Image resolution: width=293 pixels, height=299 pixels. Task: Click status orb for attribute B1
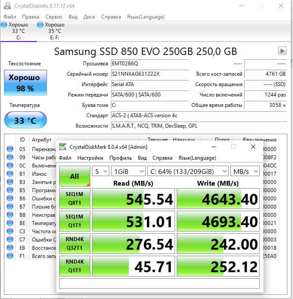10,174
